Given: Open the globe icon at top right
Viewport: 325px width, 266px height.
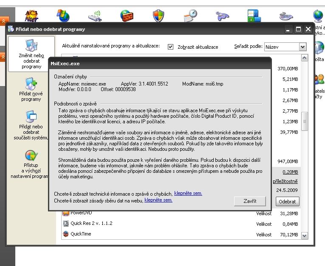Looking at the screenshot, I should [x=319, y=16].
